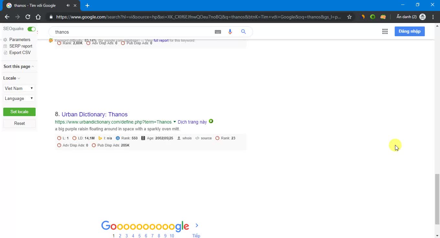Click the scrollbar up arrow
Screen dimensions: 440x238
click(x=437, y=26)
